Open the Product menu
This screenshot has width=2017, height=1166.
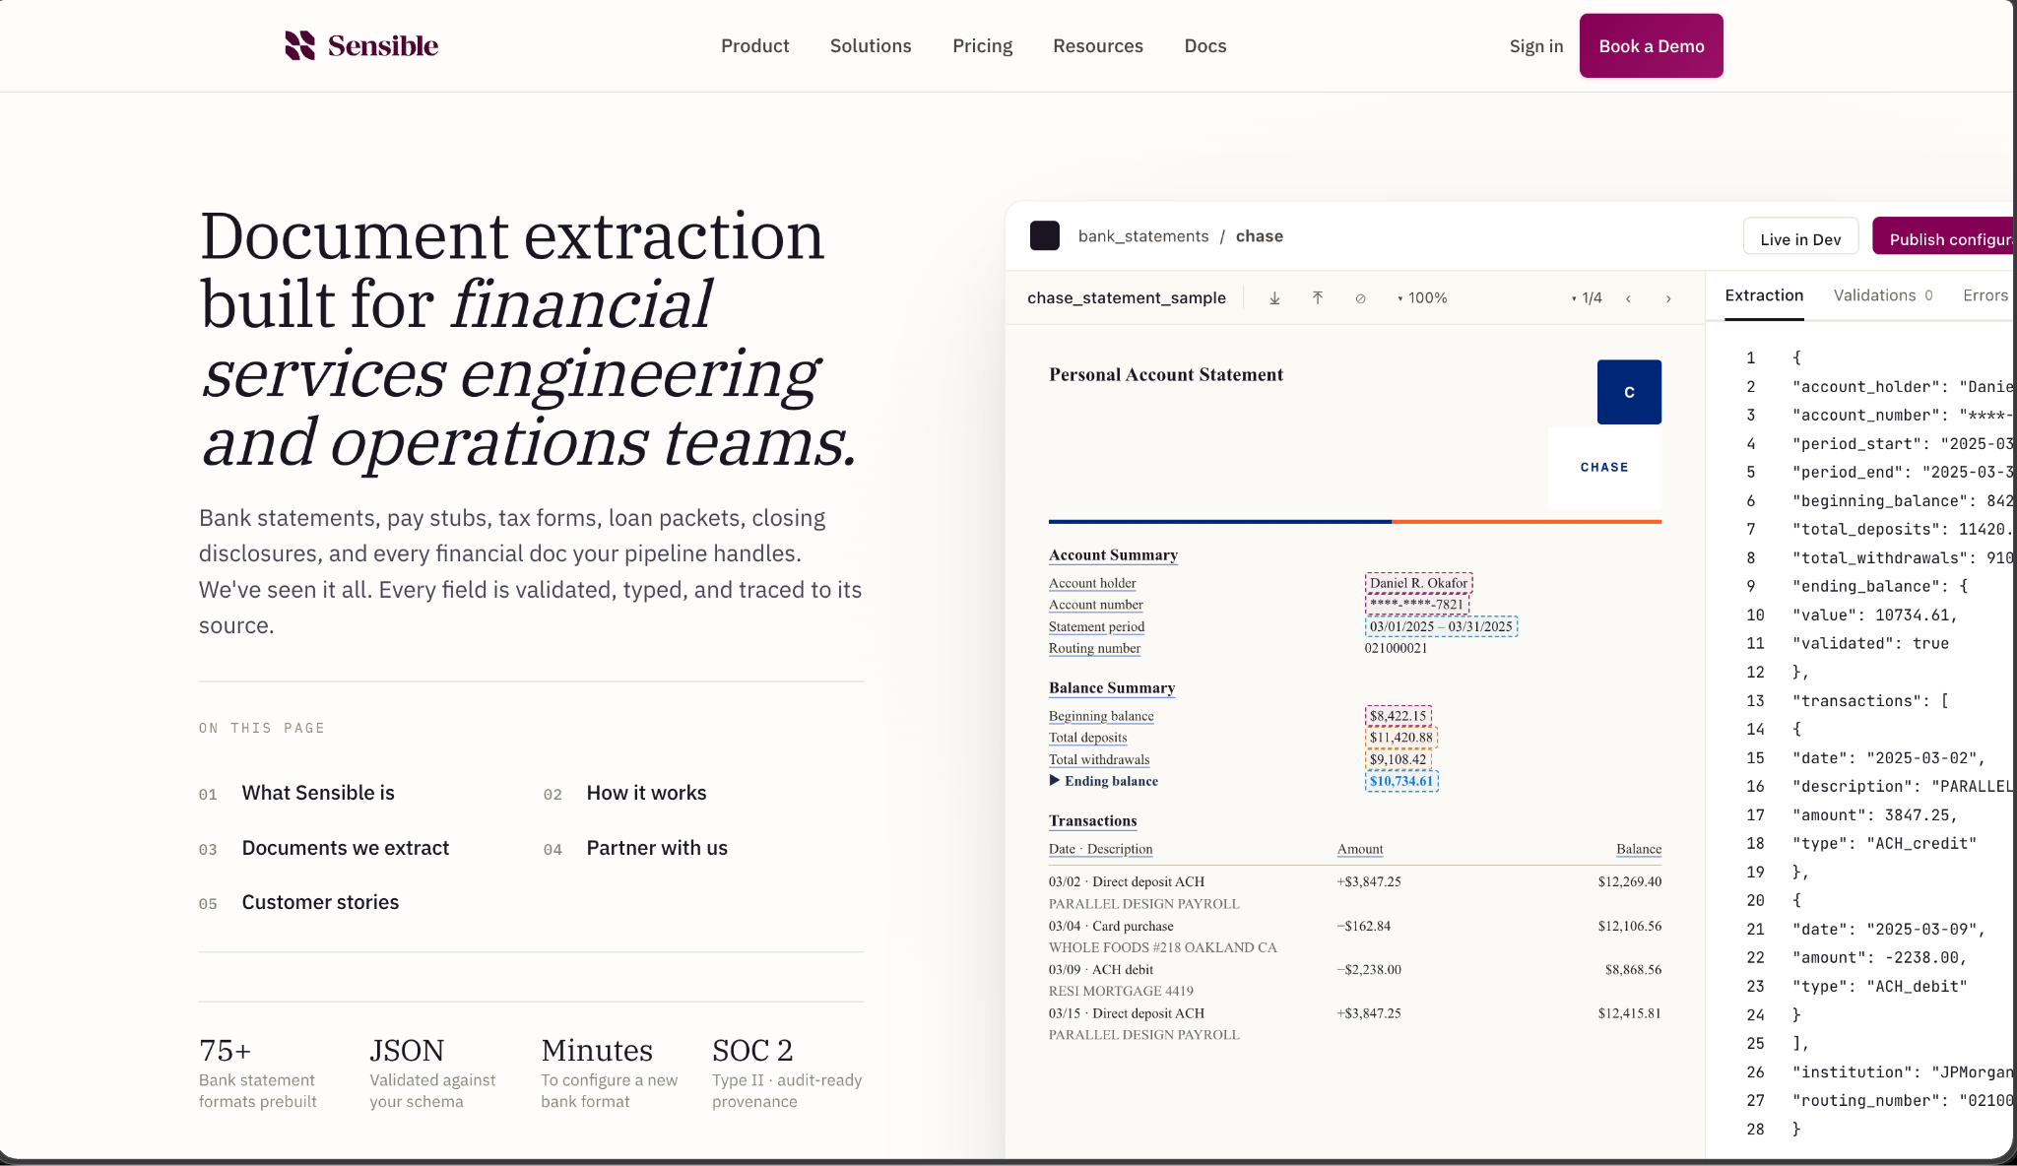[754, 46]
